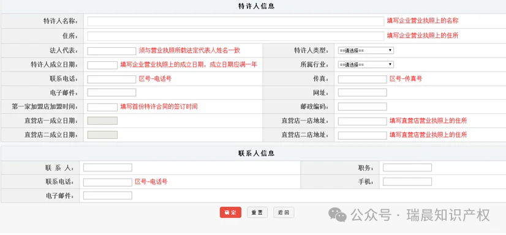Viewport: 506px width, 235px height.
Task: Expand the 所属行业 dropdown
Action: 366,64
